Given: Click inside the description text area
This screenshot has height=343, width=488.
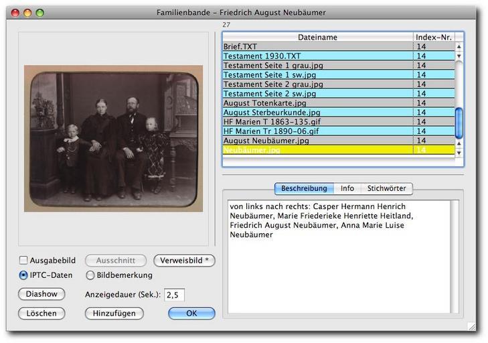Looking at the screenshot, I should click(339, 257).
